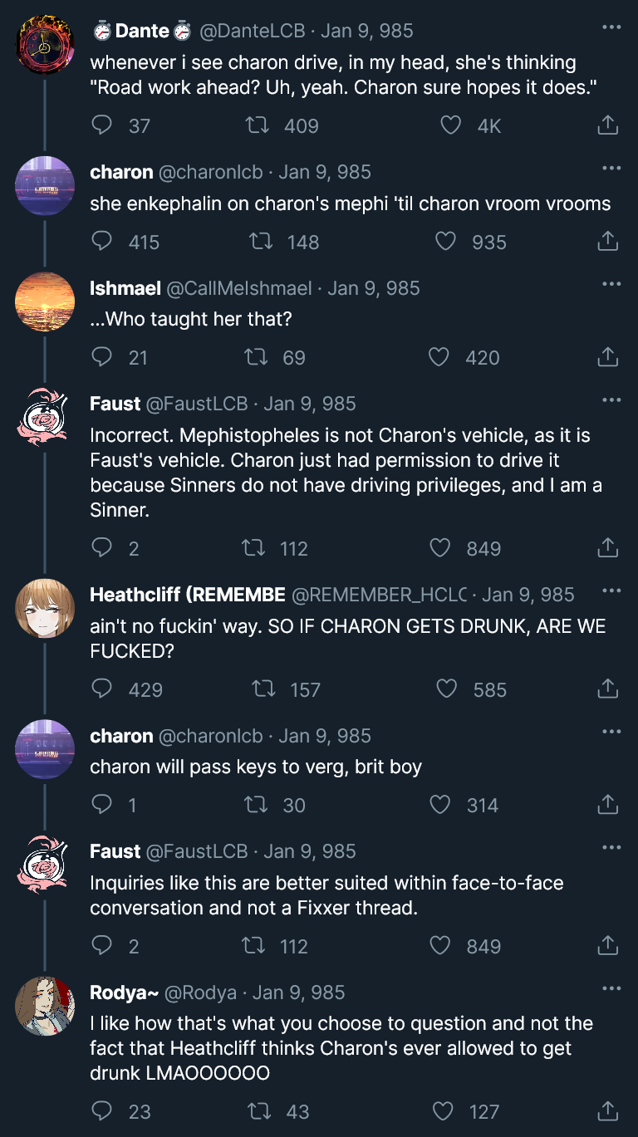Image resolution: width=638 pixels, height=1137 pixels.
Task: Reply to Dante's tweet about Charon driving
Action: point(101,125)
